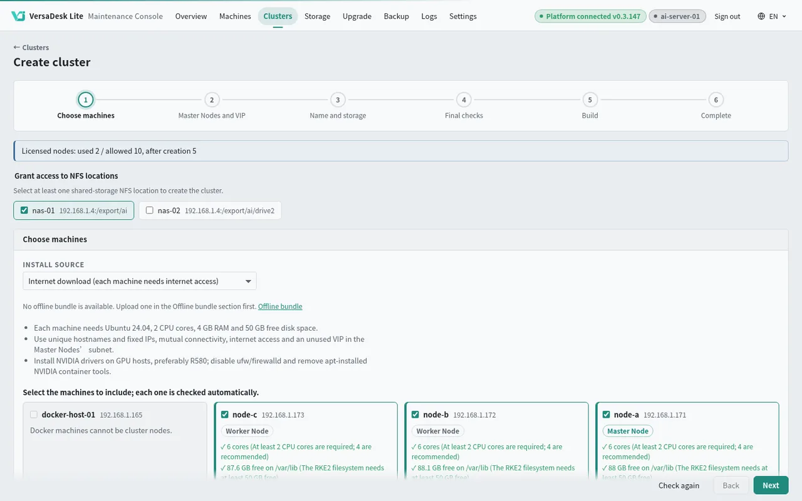Screen dimensions: 802x501
Task: Open the Install Source dropdown
Action: click(x=140, y=281)
